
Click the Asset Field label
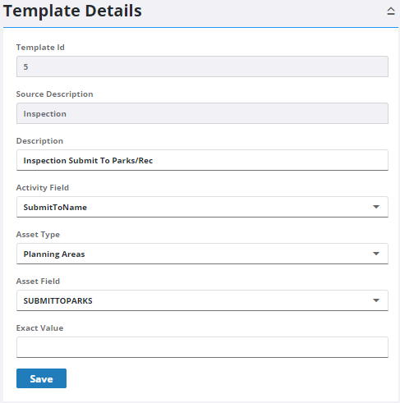click(38, 282)
